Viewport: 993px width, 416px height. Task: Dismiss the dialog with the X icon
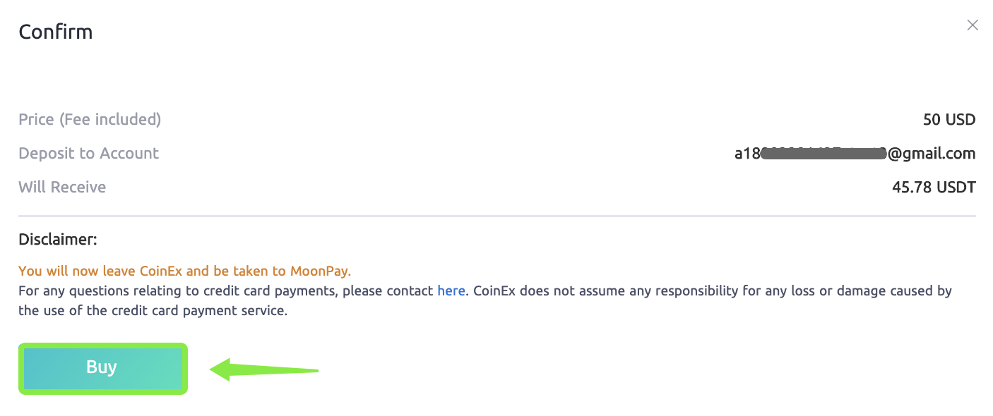972,25
